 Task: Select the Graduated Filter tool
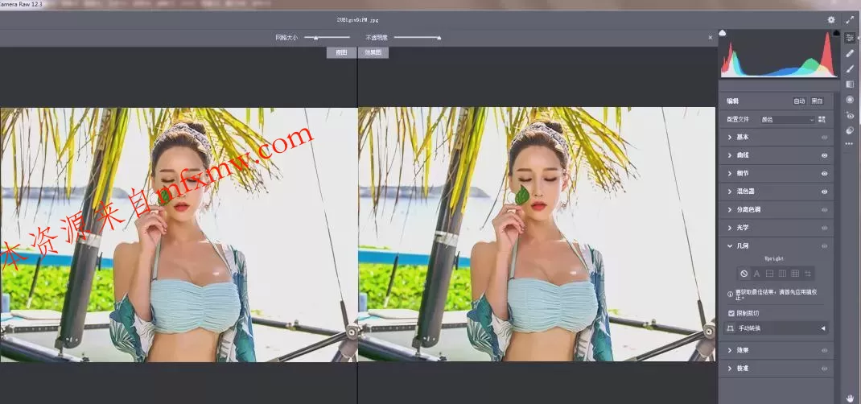click(850, 84)
